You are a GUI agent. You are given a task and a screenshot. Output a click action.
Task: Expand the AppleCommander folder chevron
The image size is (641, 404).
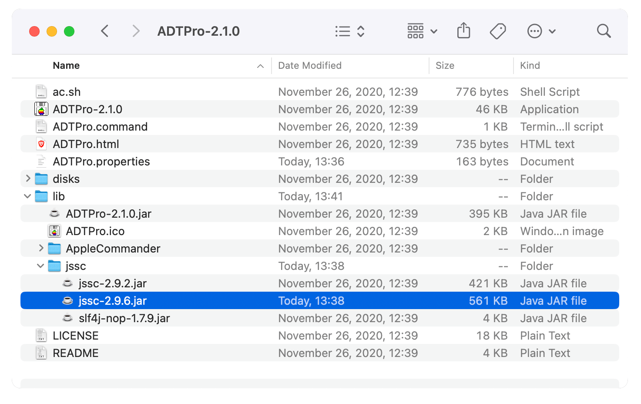point(41,248)
